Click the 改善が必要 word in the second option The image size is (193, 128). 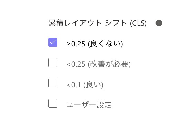click(109, 64)
